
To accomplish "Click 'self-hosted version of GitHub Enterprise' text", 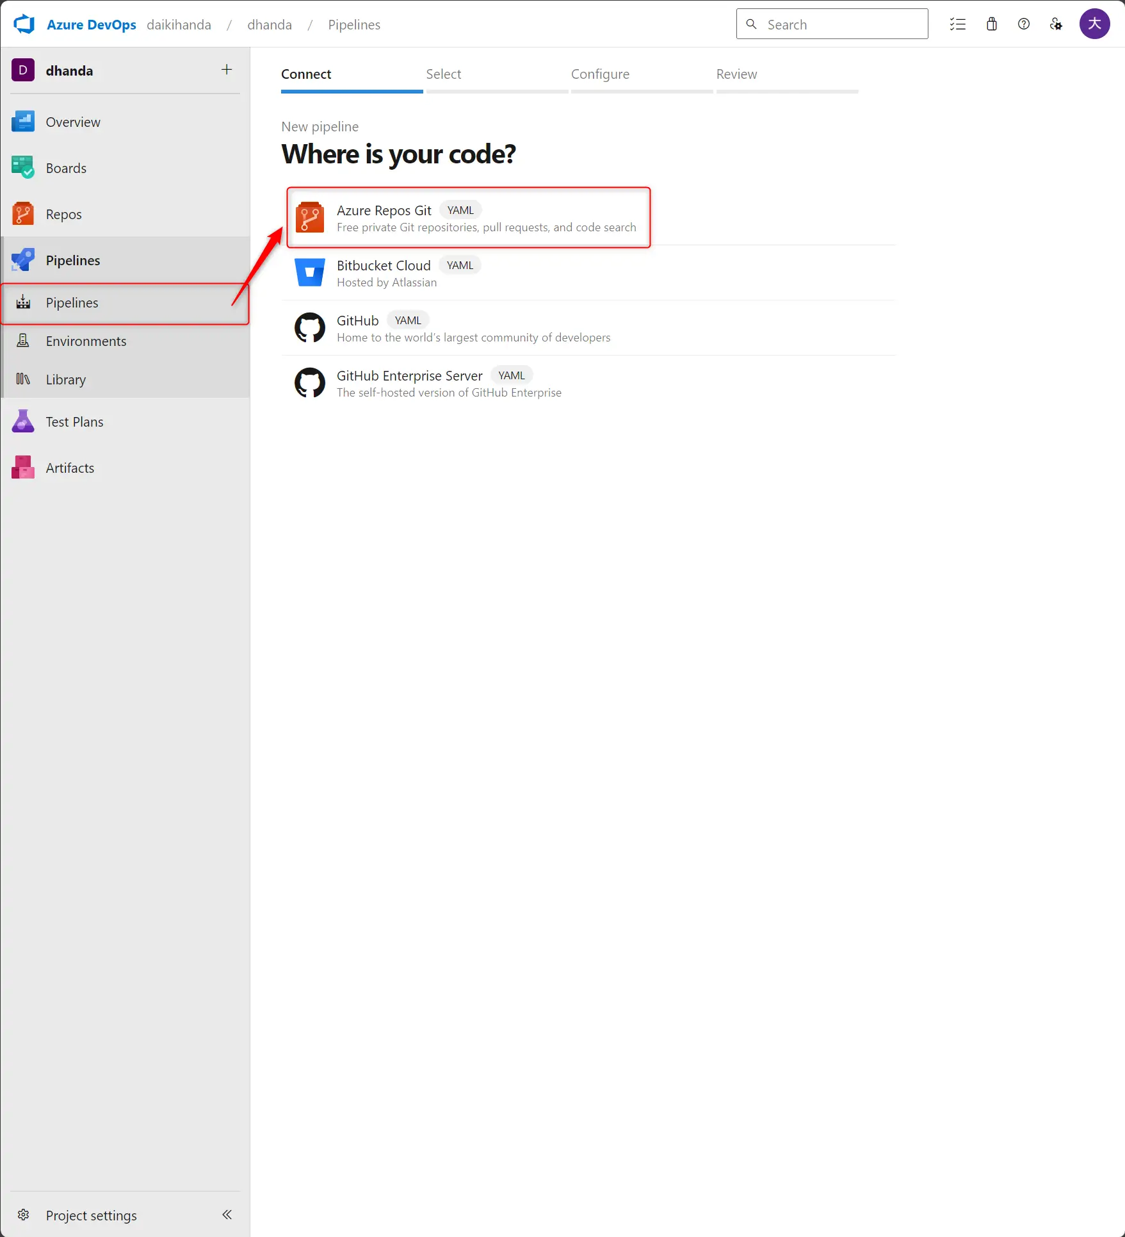I will coord(449,393).
